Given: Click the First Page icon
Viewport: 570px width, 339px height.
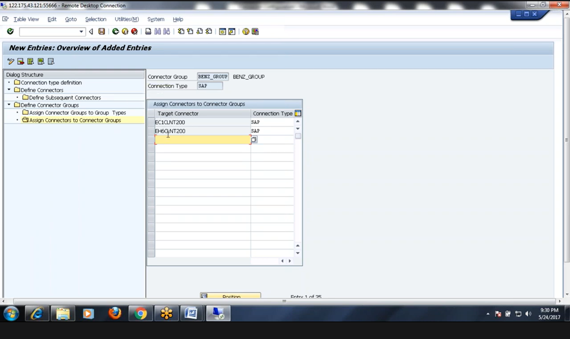Looking at the screenshot, I should pos(181,31).
